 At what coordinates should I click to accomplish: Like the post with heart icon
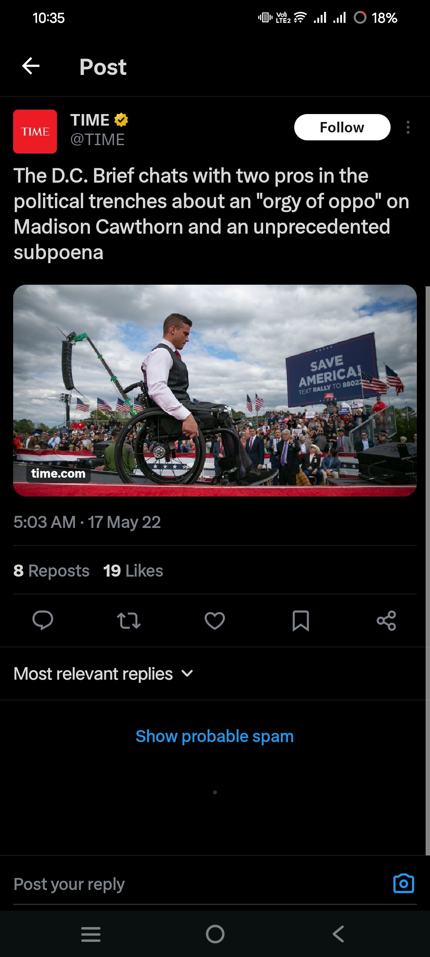point(215,620)
